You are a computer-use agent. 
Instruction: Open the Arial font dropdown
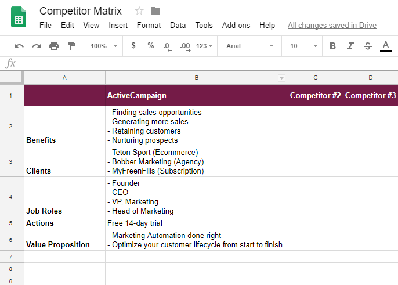click(x=249, y=46)
